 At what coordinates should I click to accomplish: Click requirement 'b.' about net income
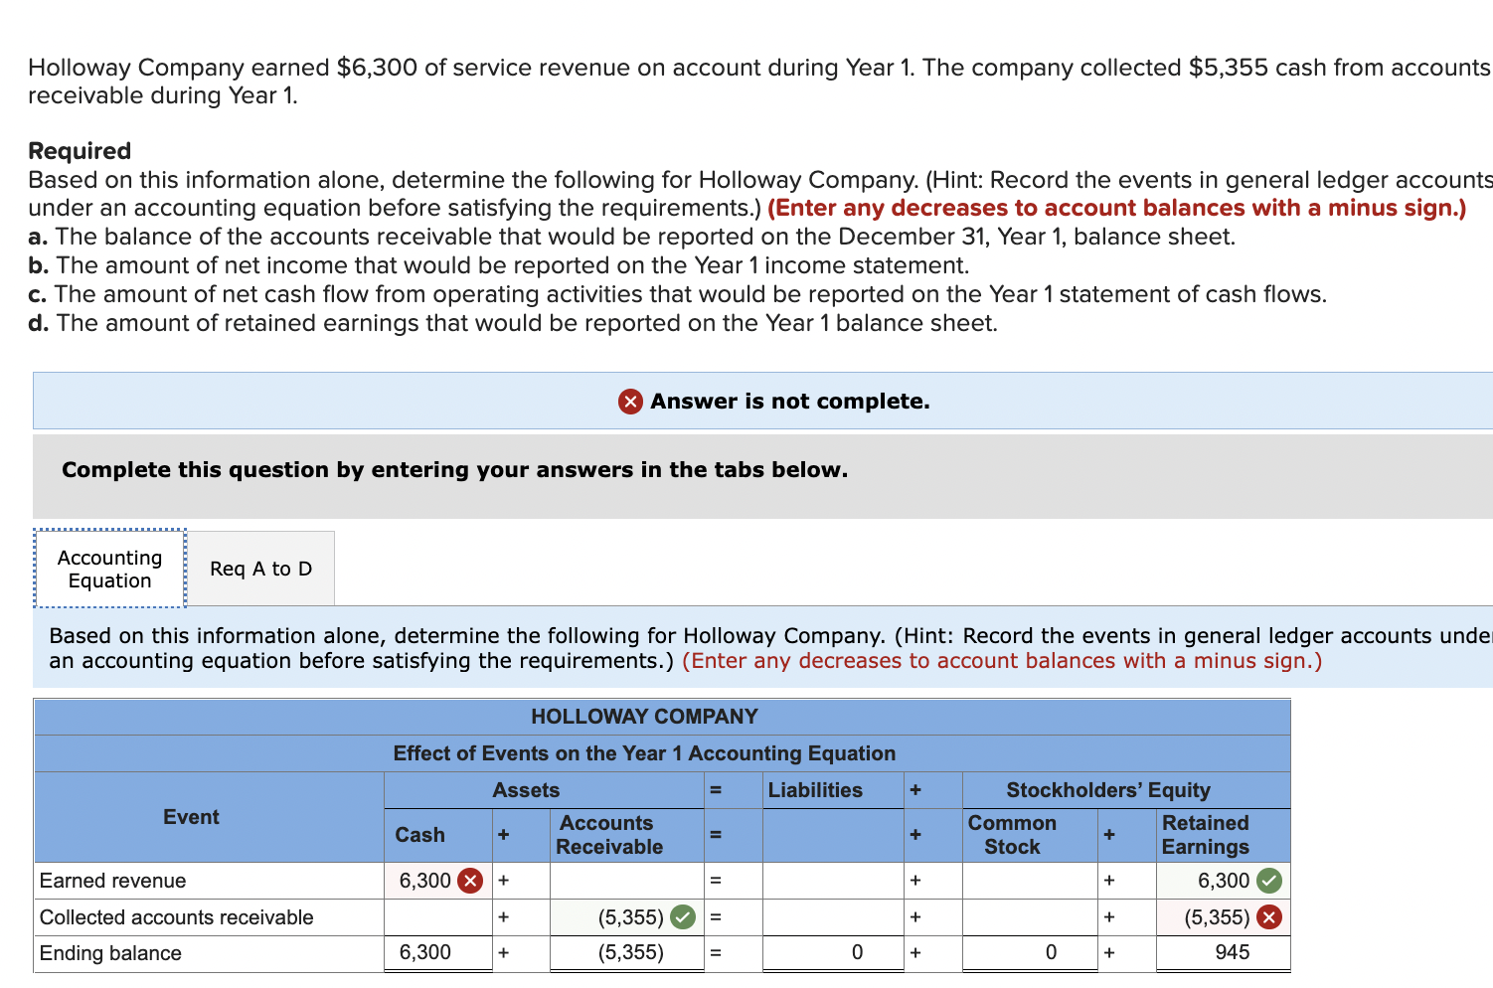499,265
